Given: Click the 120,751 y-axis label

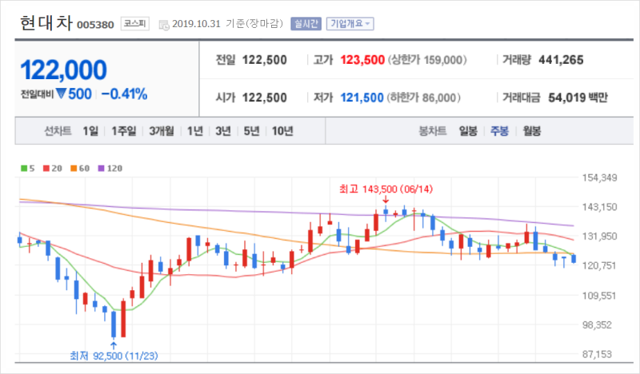Looking at the screenshot, I should [x=598, y=265].
